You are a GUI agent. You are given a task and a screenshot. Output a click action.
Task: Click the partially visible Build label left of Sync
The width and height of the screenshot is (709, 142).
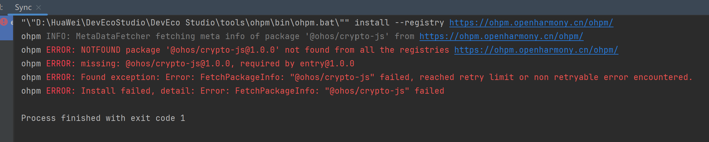[2, 7]
